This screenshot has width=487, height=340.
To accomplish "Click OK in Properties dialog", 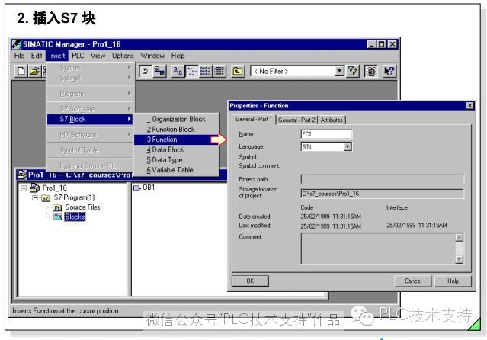I will 250,281.
